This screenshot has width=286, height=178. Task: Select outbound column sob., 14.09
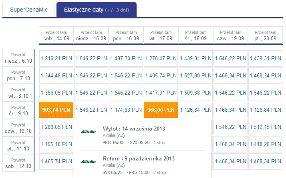pyautogui.click(x=56, y=35)
